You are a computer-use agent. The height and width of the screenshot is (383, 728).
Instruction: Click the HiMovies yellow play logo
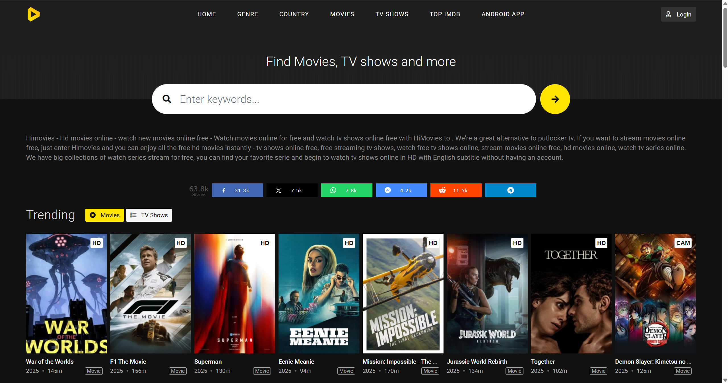34,14
